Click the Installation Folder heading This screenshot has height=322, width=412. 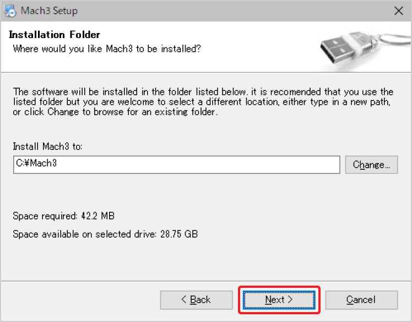coord(55,35)
